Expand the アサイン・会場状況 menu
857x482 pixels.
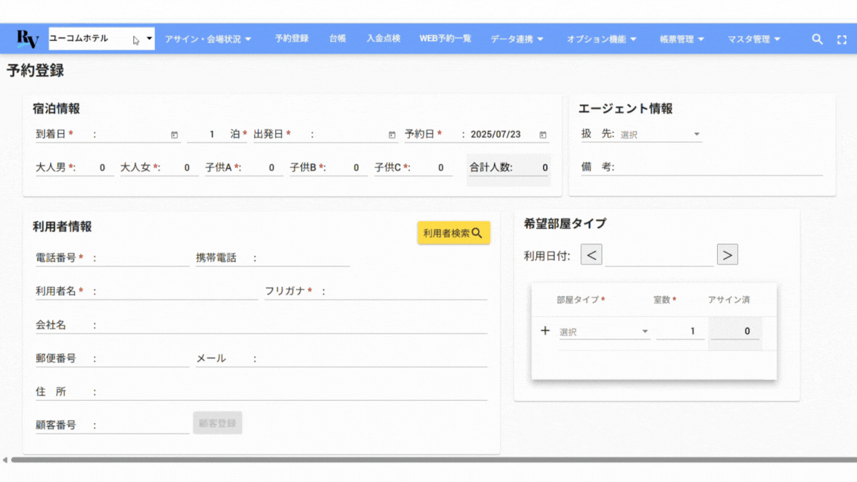(x=208, y=39)
